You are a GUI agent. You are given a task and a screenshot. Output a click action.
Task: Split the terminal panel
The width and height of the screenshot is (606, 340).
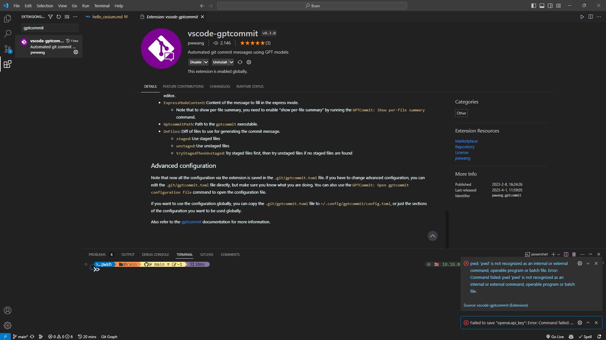point(566,255)
